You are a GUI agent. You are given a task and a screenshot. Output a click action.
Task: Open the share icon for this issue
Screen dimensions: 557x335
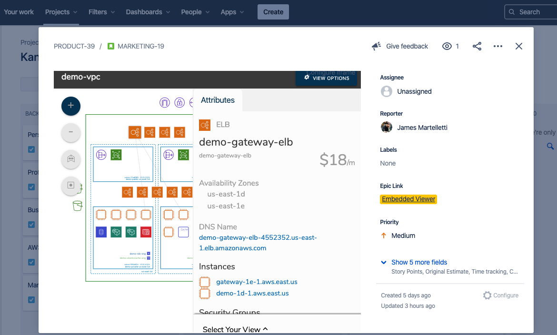477,46
